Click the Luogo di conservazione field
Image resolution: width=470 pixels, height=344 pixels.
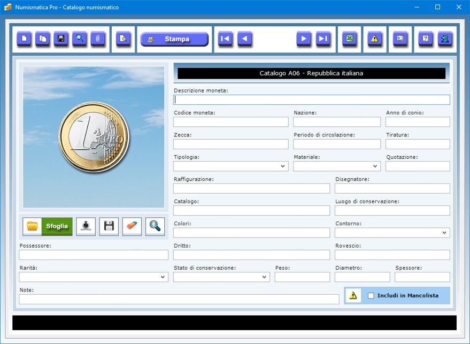tap(392, 211)
